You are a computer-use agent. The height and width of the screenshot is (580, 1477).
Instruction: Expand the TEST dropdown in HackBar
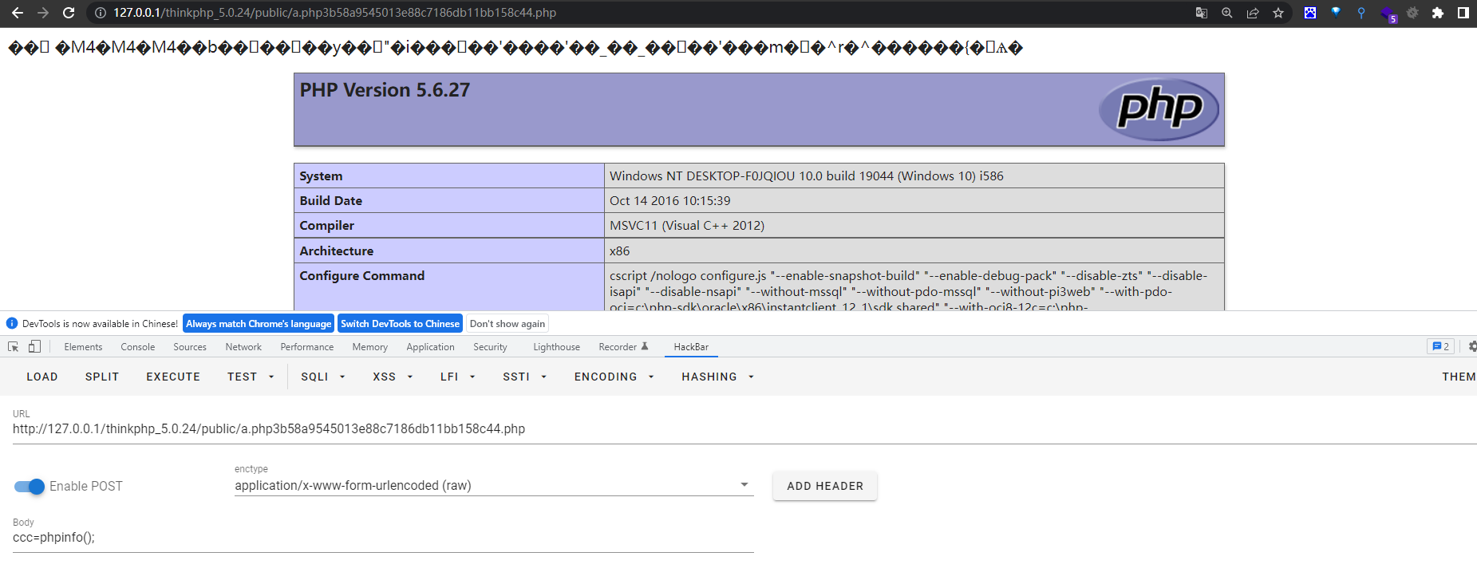click(x=251, y=377)
